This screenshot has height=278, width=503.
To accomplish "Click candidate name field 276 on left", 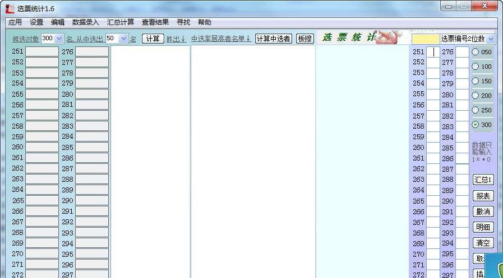I will point(92,51).
